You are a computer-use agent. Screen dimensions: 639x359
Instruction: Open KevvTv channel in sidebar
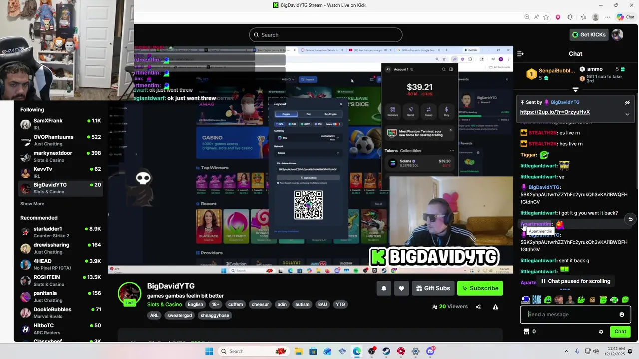click(61, 172)
